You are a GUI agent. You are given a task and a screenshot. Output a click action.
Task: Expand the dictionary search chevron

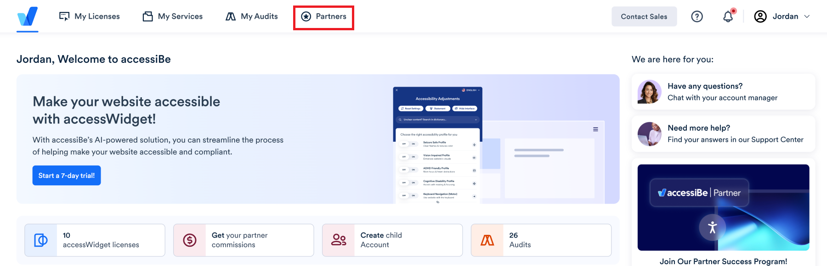coord(476,120)
